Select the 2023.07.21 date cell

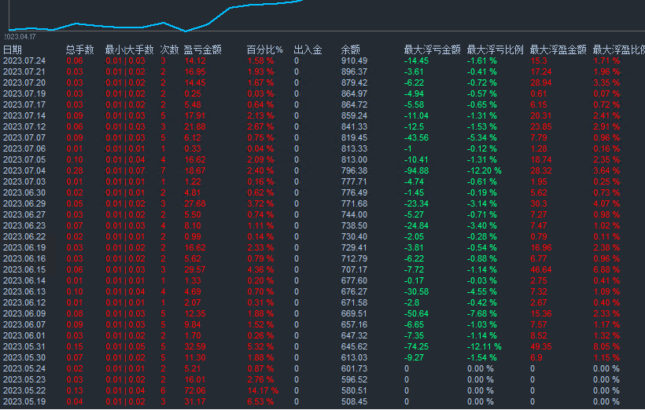(24, 72)
